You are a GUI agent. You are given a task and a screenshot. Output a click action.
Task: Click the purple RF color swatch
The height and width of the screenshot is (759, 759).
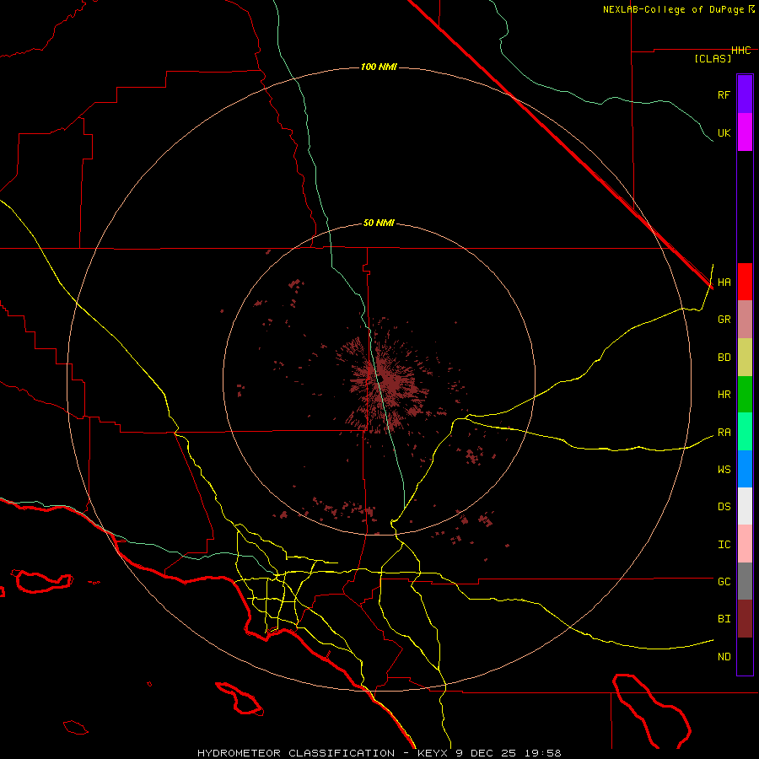pos(745,94)
